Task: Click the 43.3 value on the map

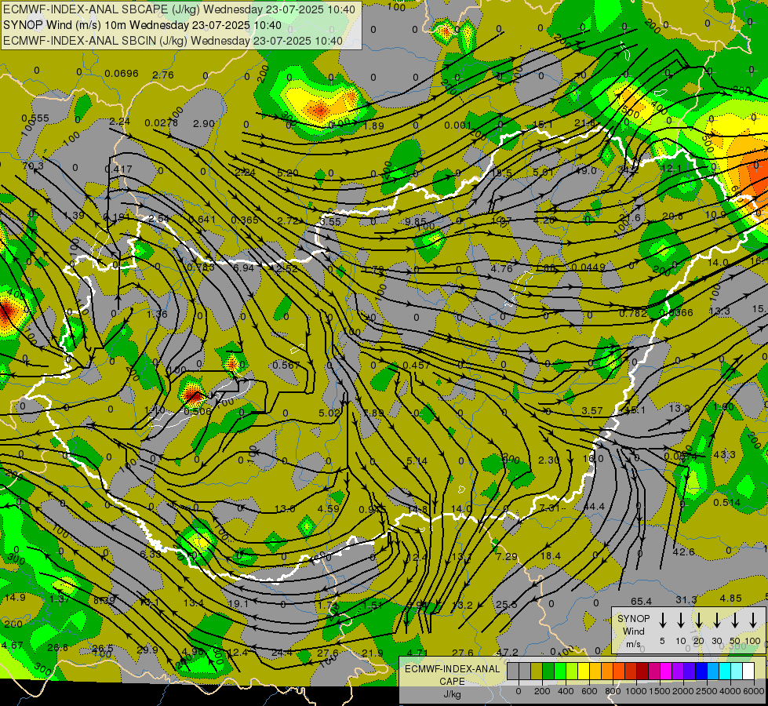Action: (x=724, y=455)
